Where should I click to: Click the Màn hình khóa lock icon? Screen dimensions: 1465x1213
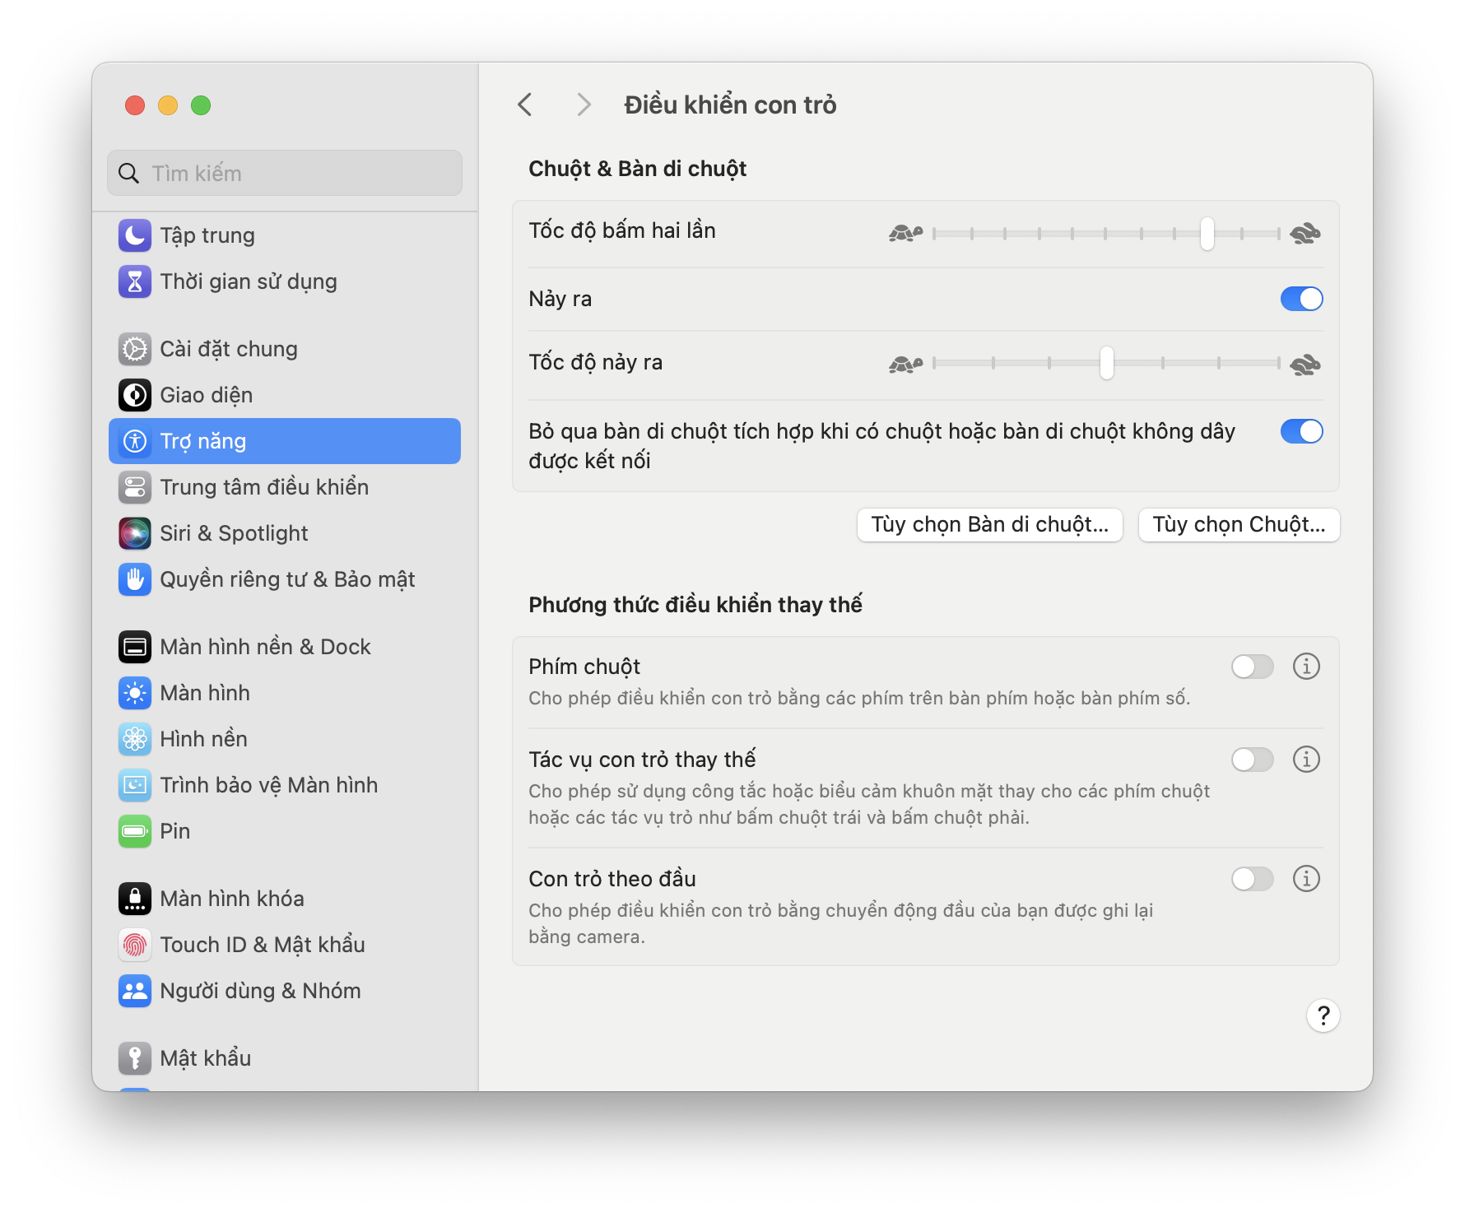pos(135,899)
